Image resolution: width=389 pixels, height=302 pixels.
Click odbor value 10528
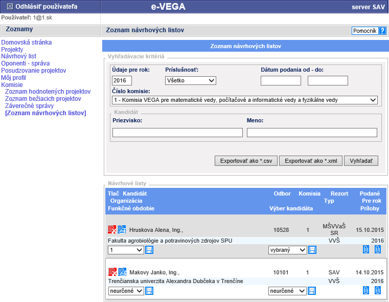click(281, 230)
